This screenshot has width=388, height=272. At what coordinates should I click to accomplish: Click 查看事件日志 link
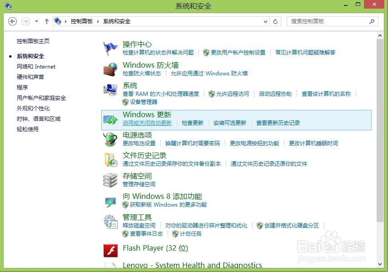click(x=146, y=234)
